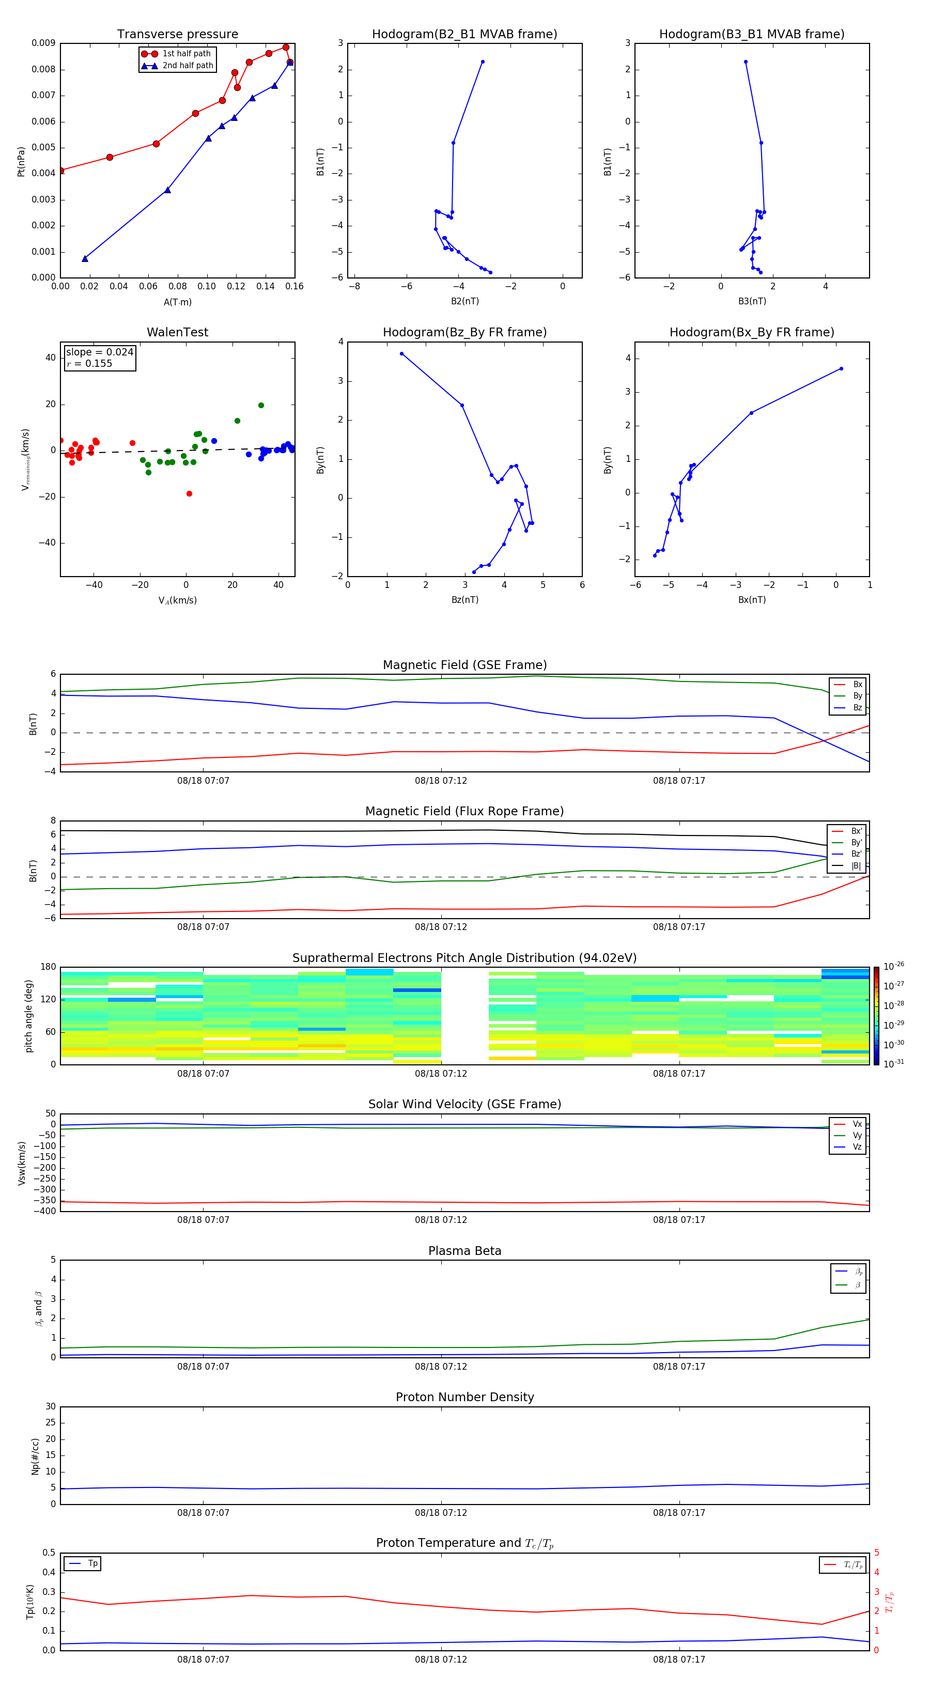Click the "Hodogram(Bx_By FR frame)" title

point(752,332)
